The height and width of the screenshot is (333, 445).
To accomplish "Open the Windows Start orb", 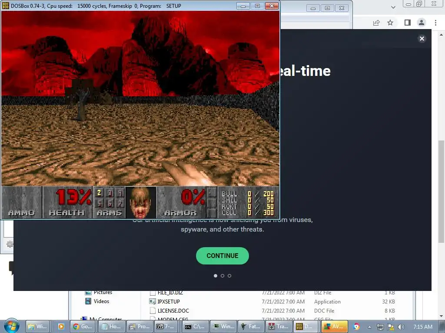I will (11, 326).
